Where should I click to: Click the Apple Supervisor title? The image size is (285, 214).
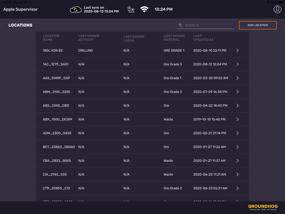(20, 9)
